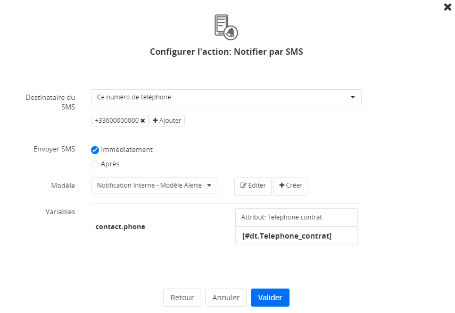Viewport: 455px width, 313px height.
Task: Confirm with the Valider button
Action: tap(270, 298)
